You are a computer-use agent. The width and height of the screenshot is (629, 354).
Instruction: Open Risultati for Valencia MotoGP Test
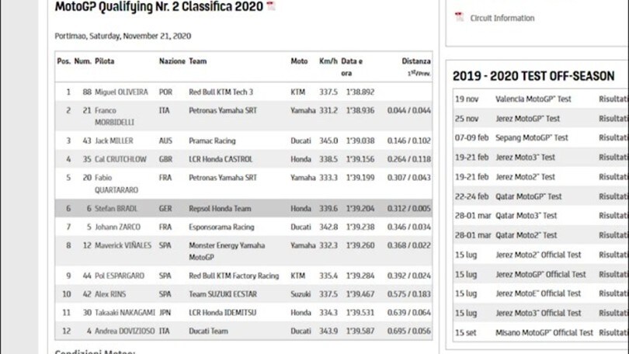coord(613,99)
